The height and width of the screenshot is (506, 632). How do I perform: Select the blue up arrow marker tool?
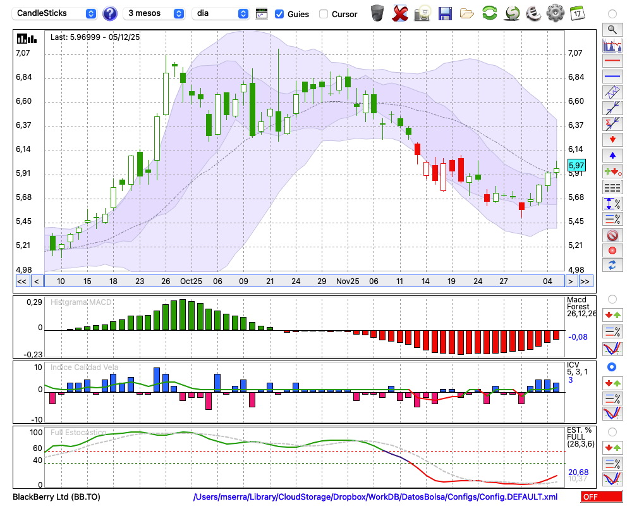point(612,156)
